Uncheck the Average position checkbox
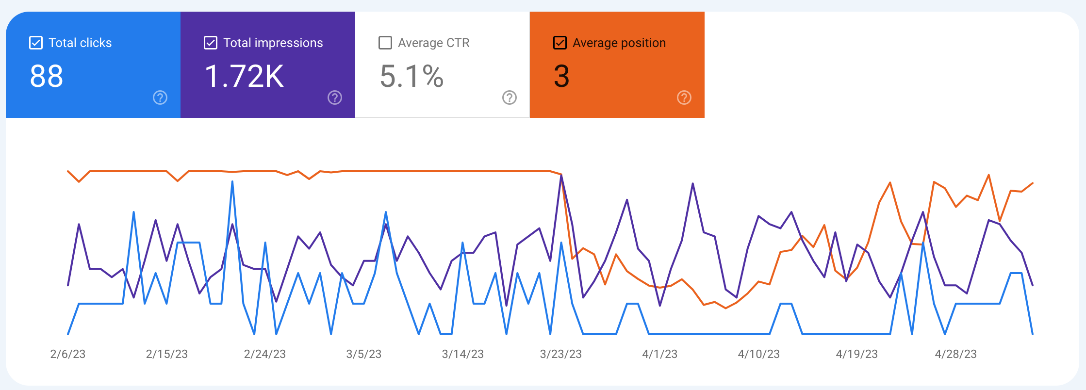Screen dimensions: 1086x390 (560, 43)
